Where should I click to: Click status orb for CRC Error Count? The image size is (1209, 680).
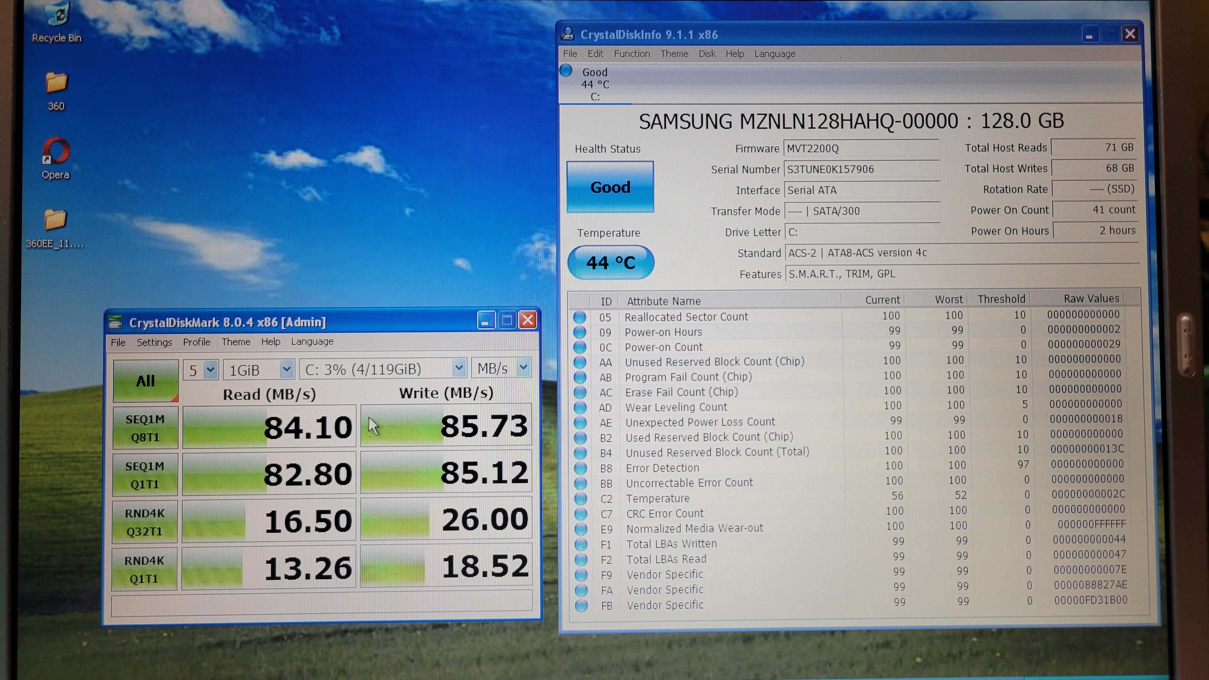coord(581,513)
